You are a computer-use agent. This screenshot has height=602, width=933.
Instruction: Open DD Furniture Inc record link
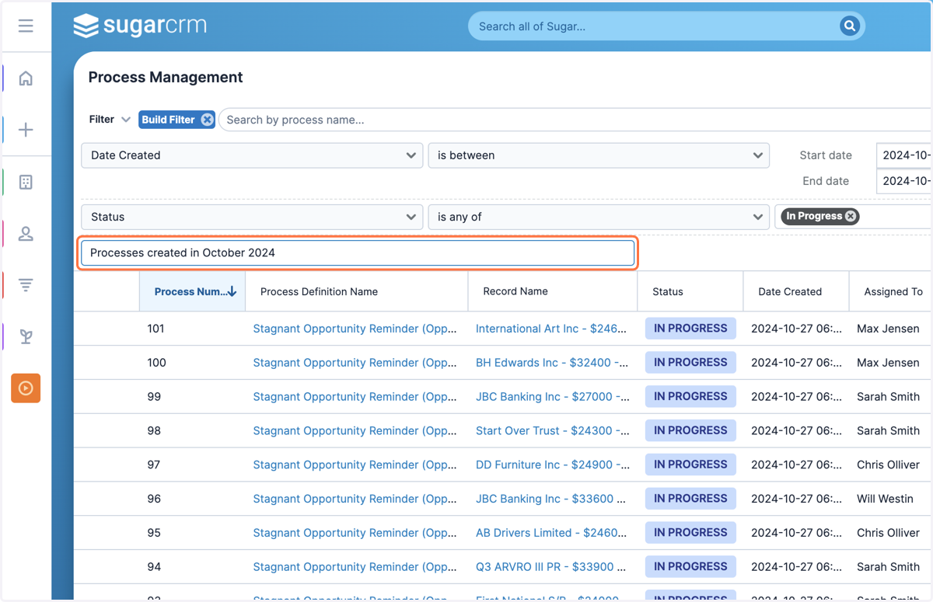click(553, 465)
